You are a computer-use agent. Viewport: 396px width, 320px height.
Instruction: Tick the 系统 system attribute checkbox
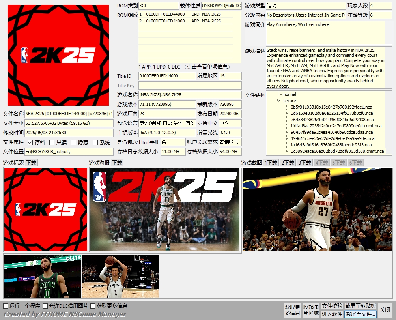95,143
